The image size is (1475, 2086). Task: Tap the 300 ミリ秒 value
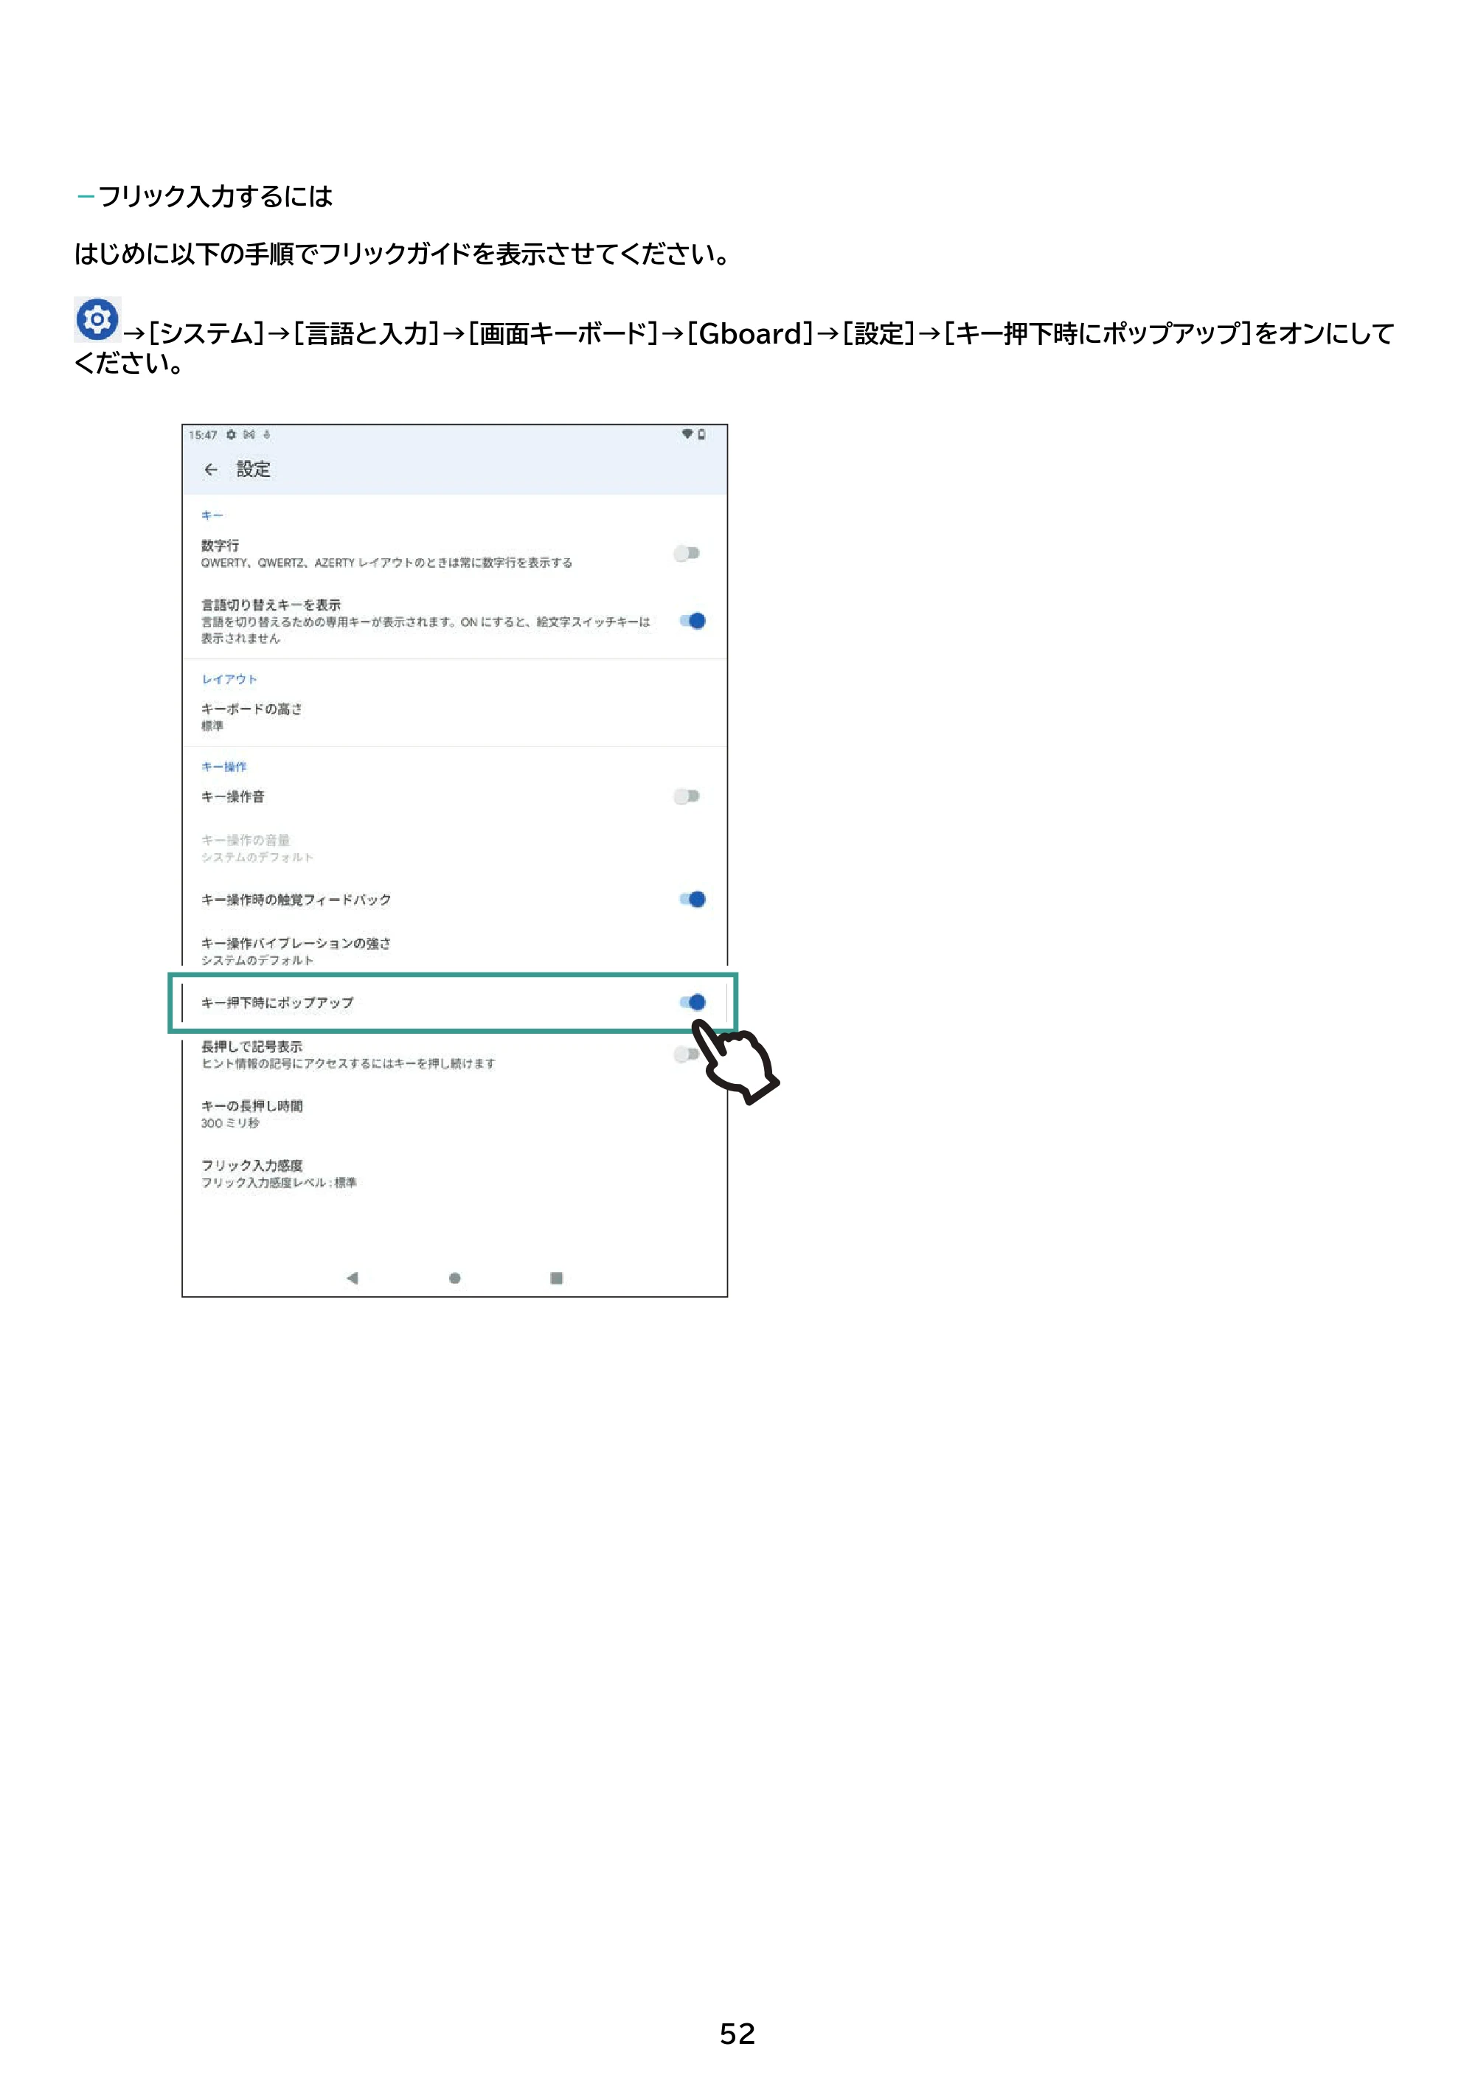tap(230, 1124)
